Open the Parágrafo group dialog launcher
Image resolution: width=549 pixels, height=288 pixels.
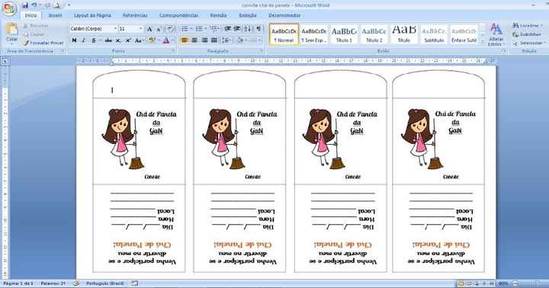[262, 51]
